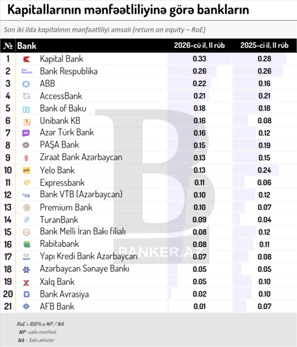
Task: Click the Ziraat Bank Azərbaycan logo
Action: (26, 158)
